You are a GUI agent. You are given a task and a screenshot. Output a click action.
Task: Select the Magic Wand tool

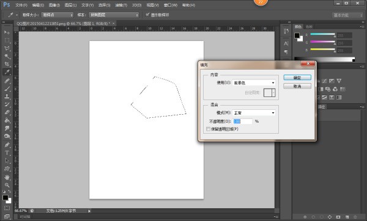click(x=7, y=56)
